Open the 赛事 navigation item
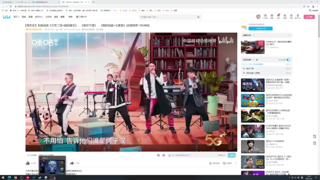 point(62,17)
